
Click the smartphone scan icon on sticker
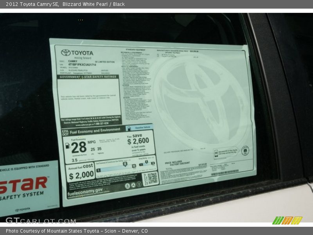click(x=216, y=154)
